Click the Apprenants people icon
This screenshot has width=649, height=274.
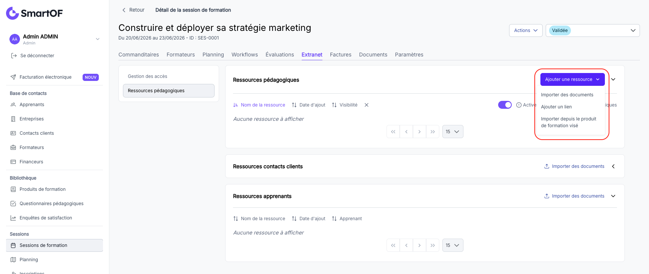(x=13, y=105)
